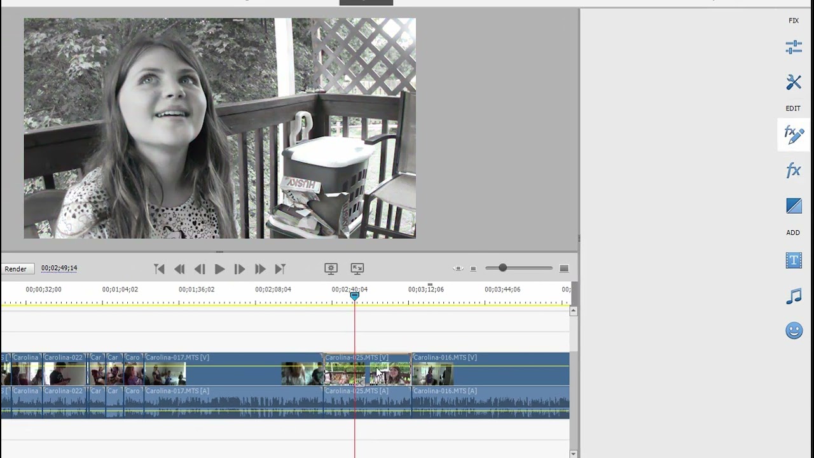The height and width of the screenshot is (458, 814).
Task: Step back one frame
Action: point(200,269)
